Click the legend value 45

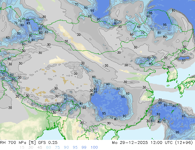(x=40, y=148)
